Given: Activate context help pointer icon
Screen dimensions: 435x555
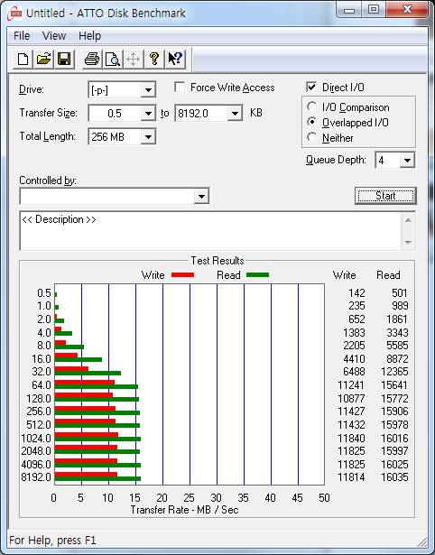Looking at the screenshot, I should pos(175,59).
